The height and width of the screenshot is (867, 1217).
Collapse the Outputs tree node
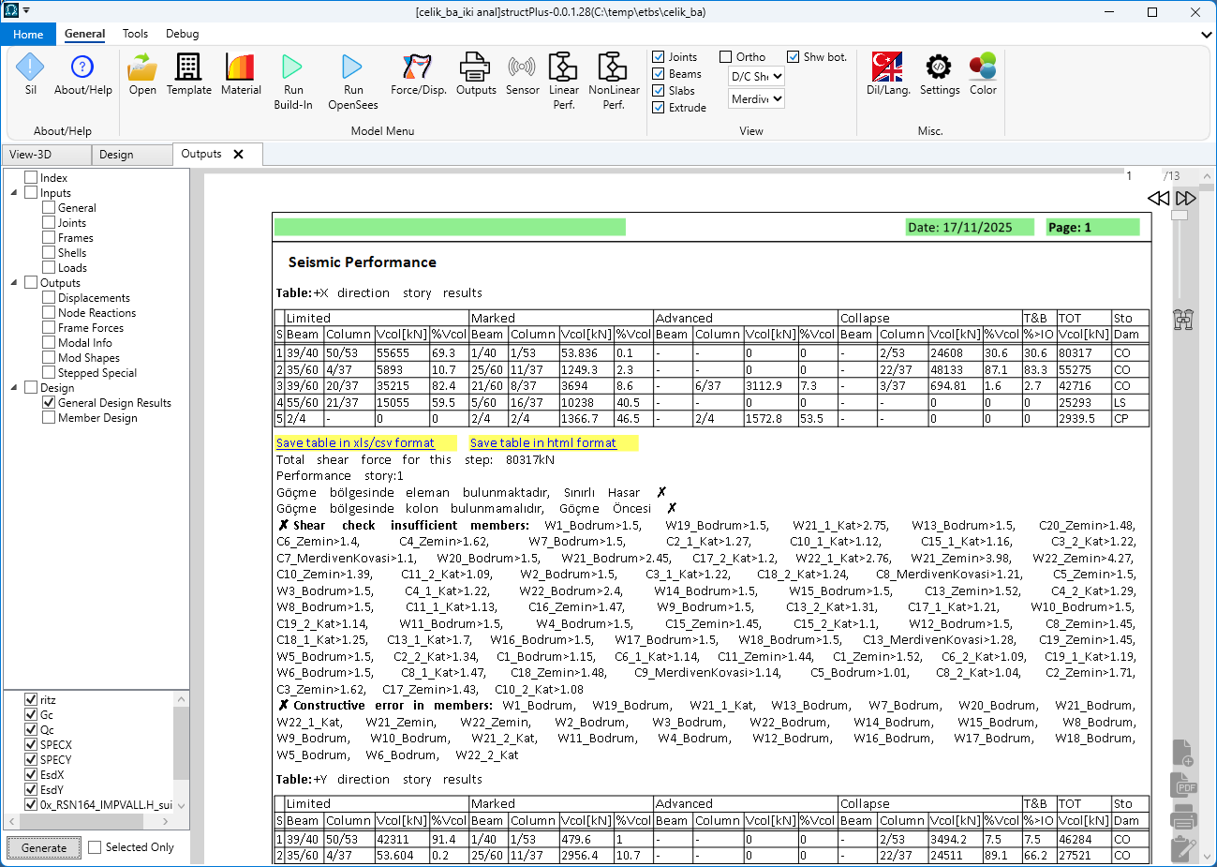tap(14, 283)
